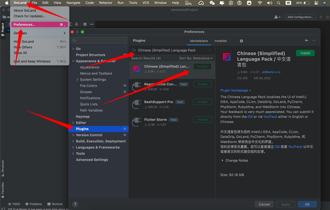Screen dimensions: 330x210
Task: Open Control Center icon
Action: pyautogui.click(x=316, y=3)
